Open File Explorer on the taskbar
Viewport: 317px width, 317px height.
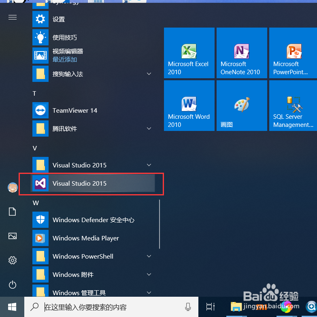coord(236,306)
